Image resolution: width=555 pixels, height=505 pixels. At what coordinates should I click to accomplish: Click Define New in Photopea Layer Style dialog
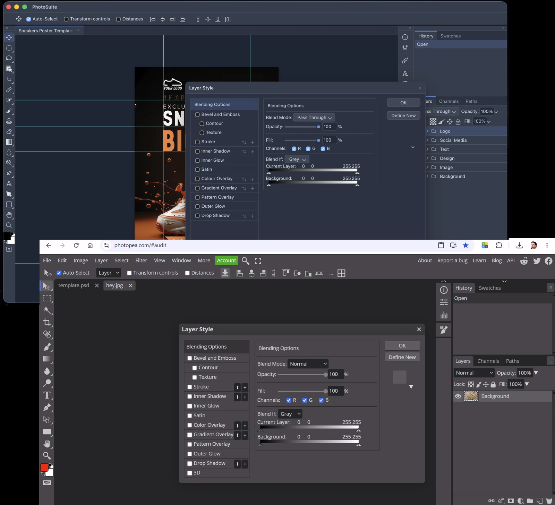tap(402, 357)
